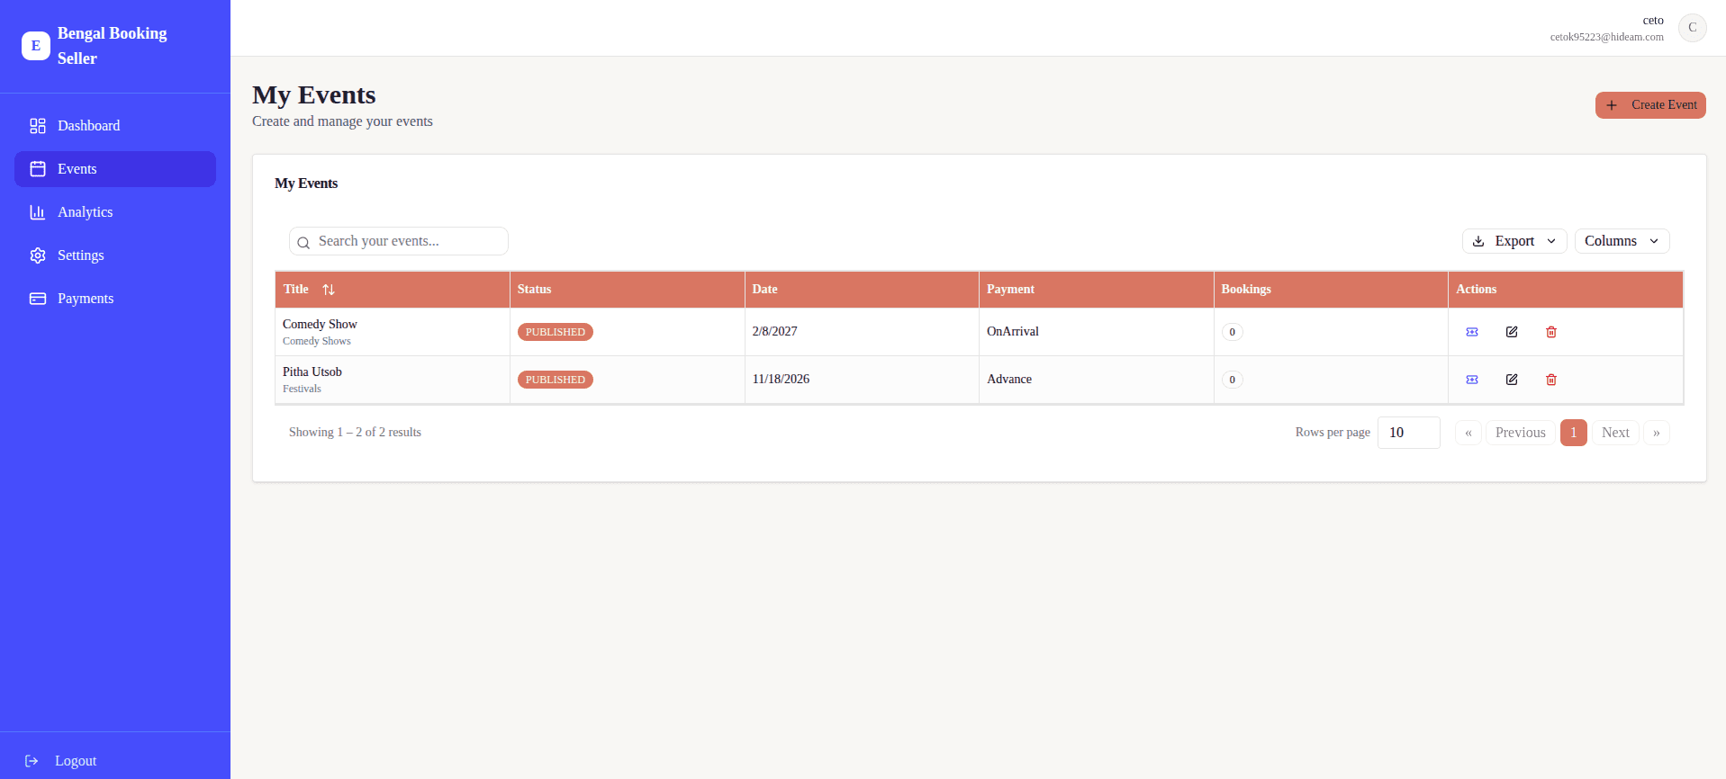Click the Bengal Booking Seller logo icon

(36, 46)
